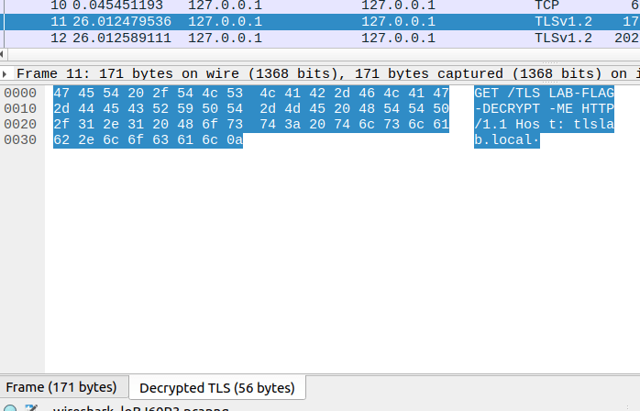Select hex byte 63 in row 0030
The width and height of the screenshot is (640, 411).
coord(160,139)
